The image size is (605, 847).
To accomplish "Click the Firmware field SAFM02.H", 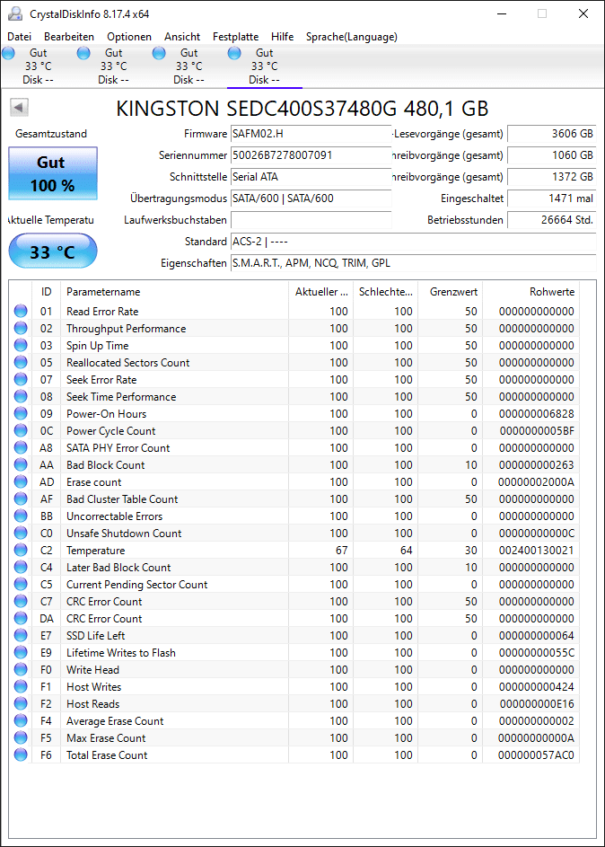I will pyautogui.click(x=311, y=134).
